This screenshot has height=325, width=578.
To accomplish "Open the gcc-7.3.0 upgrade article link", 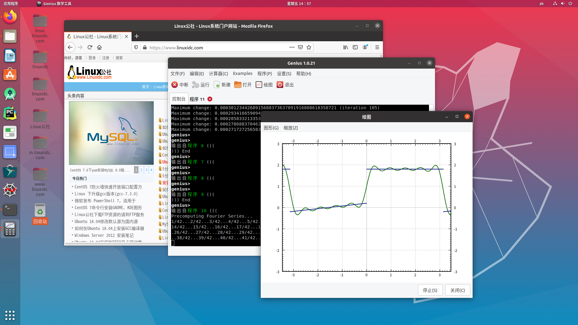I will coord(105,193).
